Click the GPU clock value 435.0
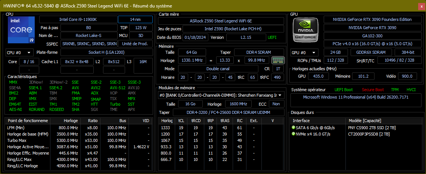 [x=318, y=76]
